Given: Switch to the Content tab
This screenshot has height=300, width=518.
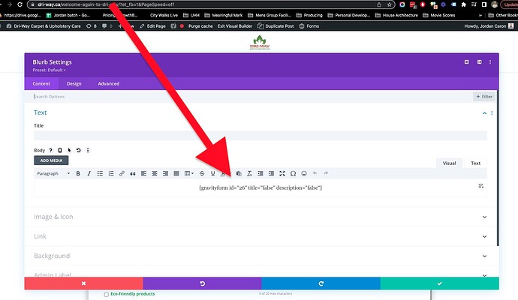Looking at the screenshot, I should coord(41,84).
